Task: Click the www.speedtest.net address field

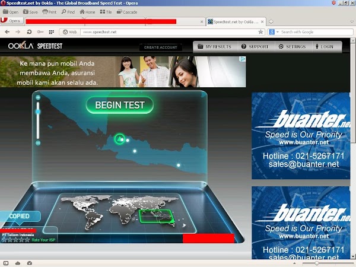Action: tap(169, 32)
